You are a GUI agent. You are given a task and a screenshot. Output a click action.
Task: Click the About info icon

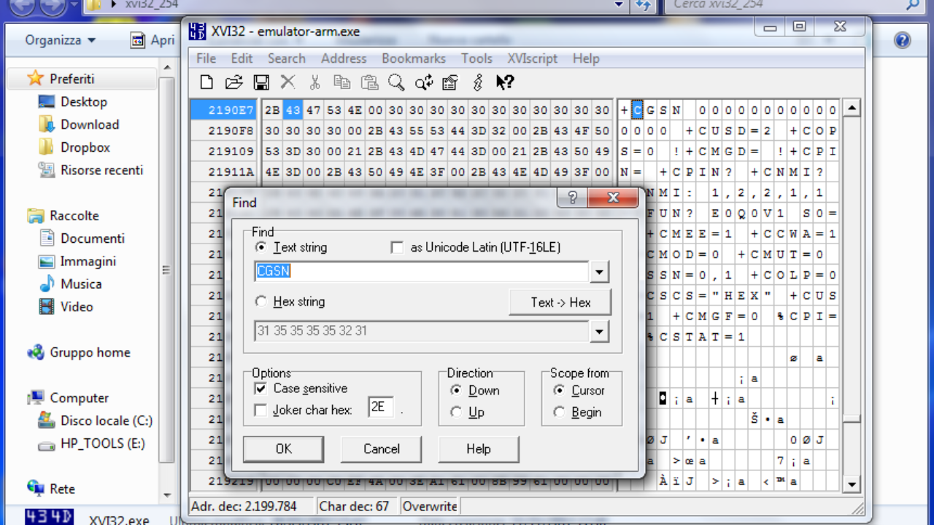point(478,82)
